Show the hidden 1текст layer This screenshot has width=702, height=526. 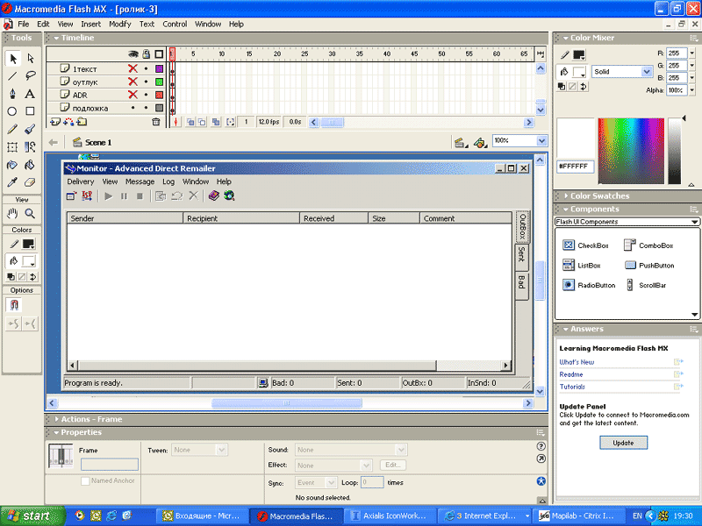133,69
